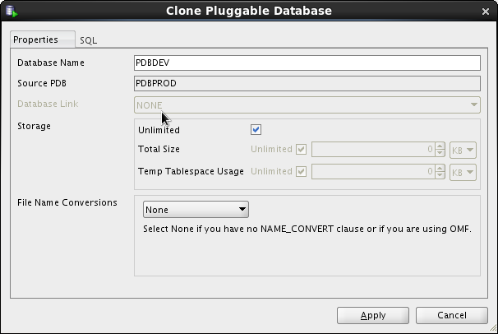This screenshot has width=498, height=334.
Task: Click the application icon in title bar
Action: (x=12, y=11)
